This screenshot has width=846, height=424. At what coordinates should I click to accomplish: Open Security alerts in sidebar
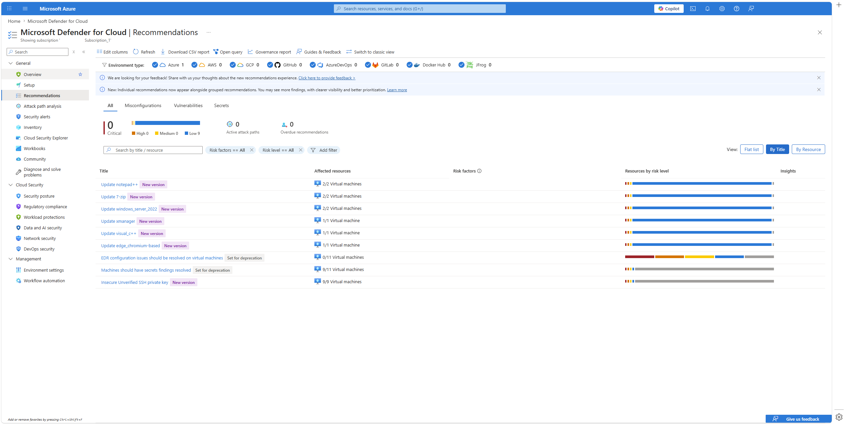point(37,117)
